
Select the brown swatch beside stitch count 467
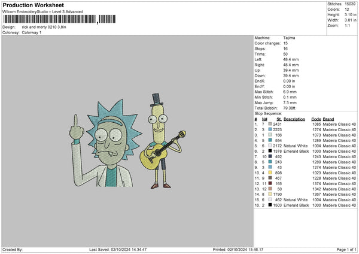270,178
